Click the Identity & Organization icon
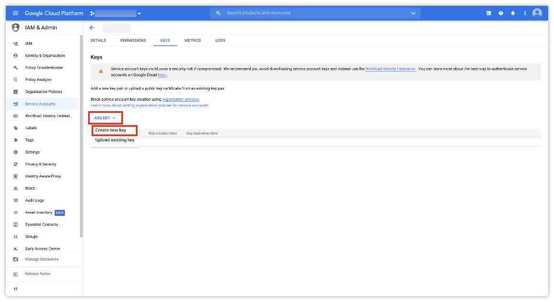 [16, 56]
